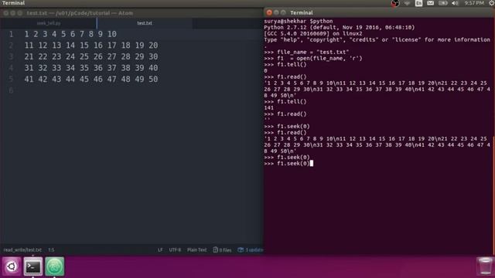Screen dimensions: 495x278
Task: Open the volume indicator in top bar
Action: [455, 3]
